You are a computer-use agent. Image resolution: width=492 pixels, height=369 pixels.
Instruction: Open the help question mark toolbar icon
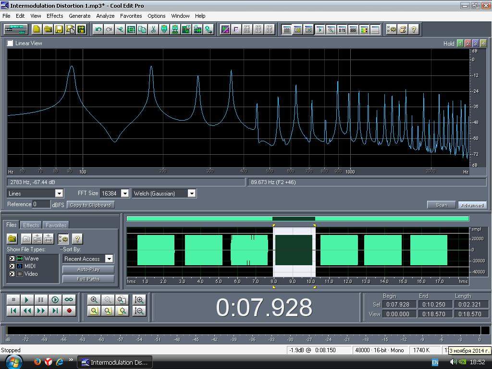pyautogui.click(x=414, y=29)
